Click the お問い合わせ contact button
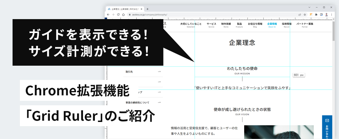339x139 pixels. 327,127
